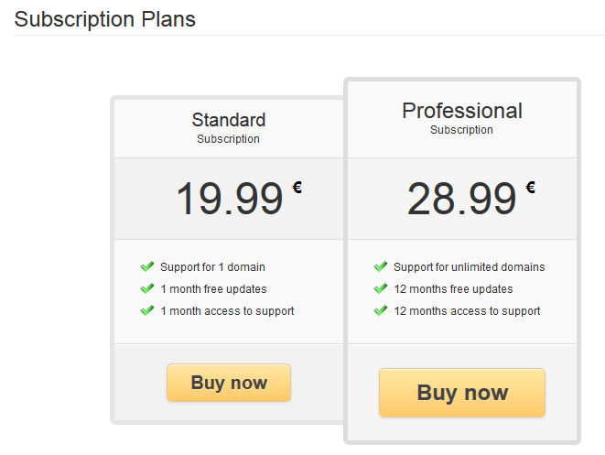Click the 19.99 price
The width and height of the screenshot is (605, 455).
pos(229,199)
